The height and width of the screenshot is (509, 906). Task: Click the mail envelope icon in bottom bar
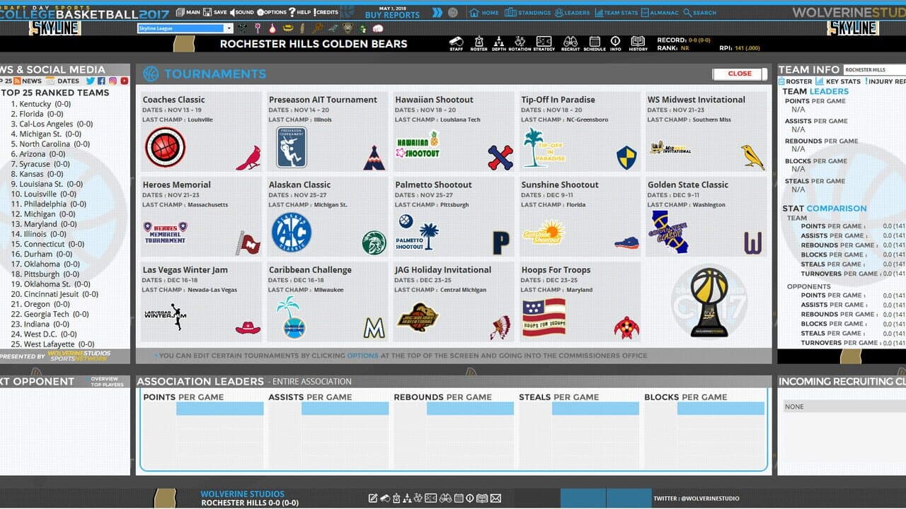click(495, 498)
